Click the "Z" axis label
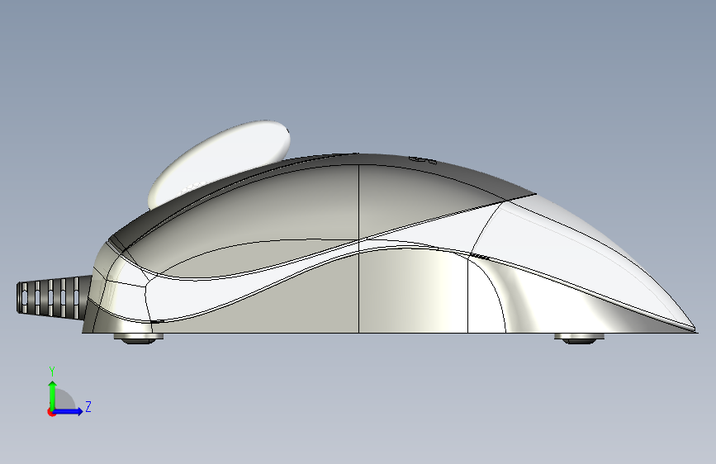716x464 pixels. point(88,406)
